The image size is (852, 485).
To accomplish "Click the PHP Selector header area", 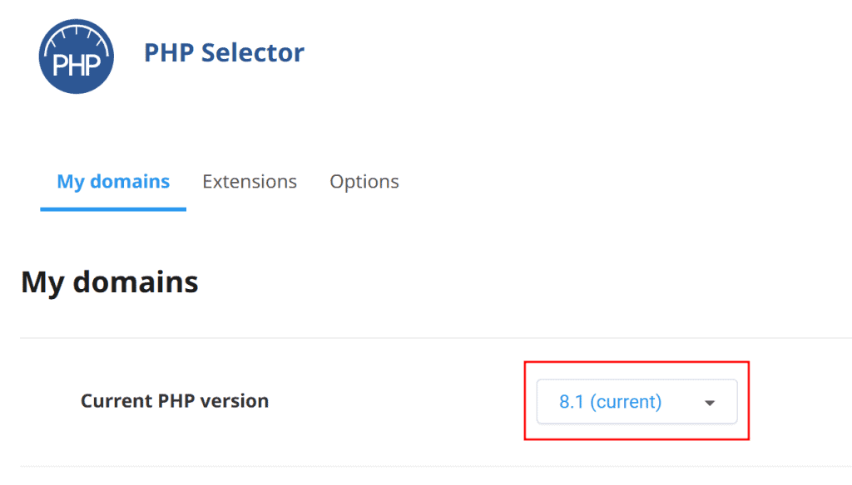I will 224,52.
